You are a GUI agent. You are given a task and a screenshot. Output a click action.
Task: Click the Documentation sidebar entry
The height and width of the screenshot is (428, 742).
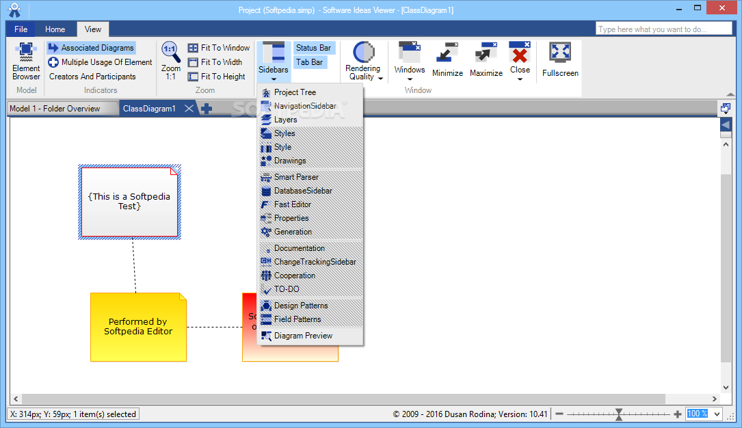tap(310, 248)
